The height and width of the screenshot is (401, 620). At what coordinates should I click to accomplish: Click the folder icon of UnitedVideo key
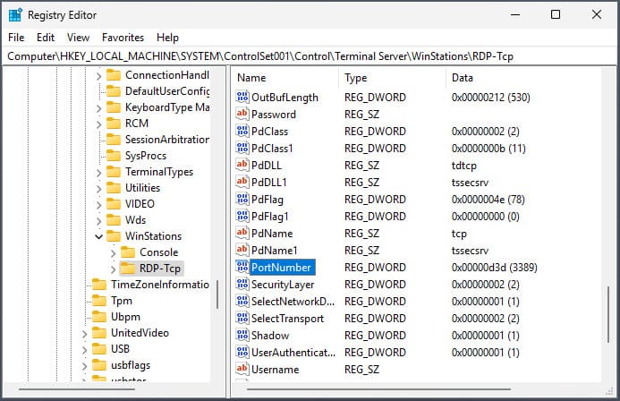[98, 333]
